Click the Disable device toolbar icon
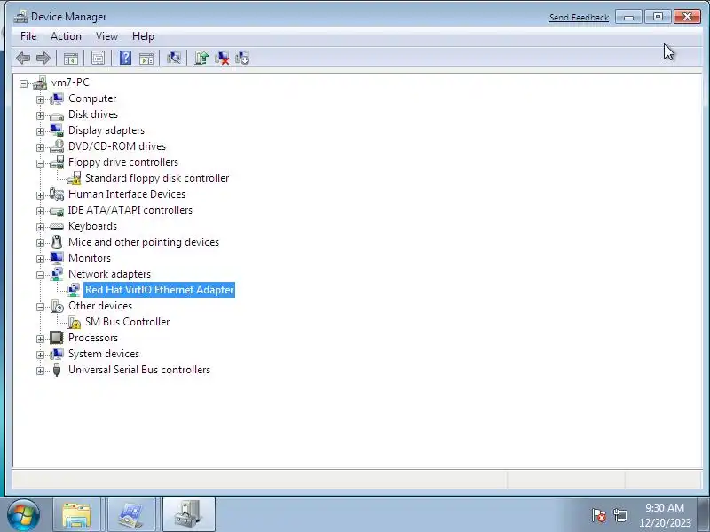The height and width of the screenshot is (532, 710). pyautogui.click(x=242, y=58)
